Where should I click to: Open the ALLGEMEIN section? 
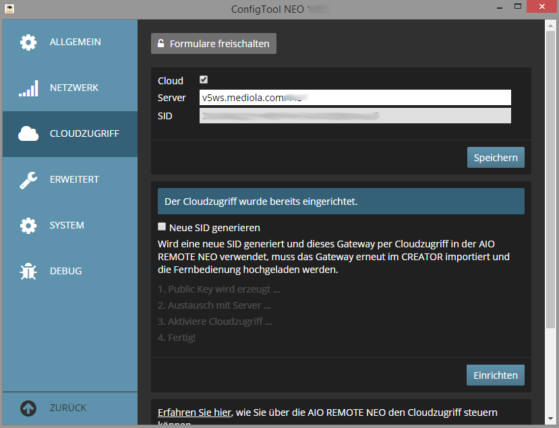75,42
